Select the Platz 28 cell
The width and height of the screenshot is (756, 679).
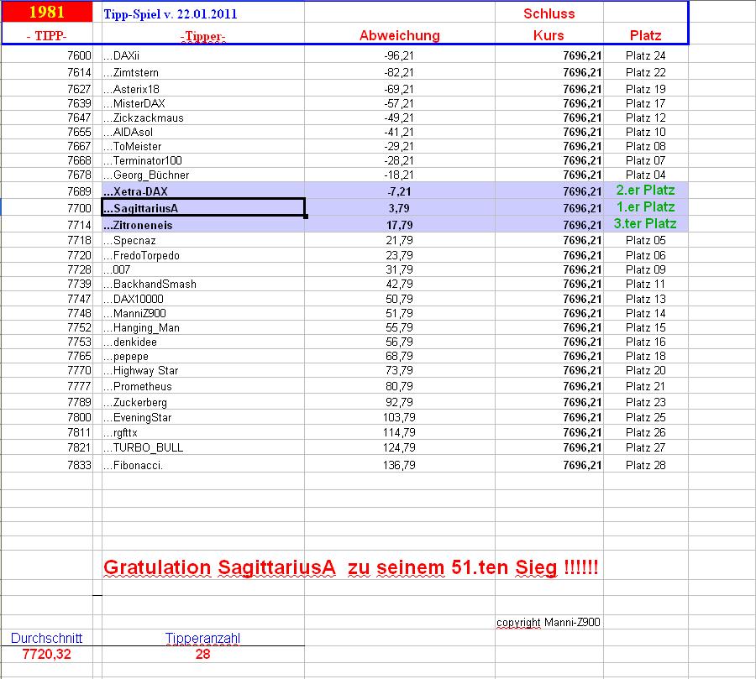click(x=646, y=465)
